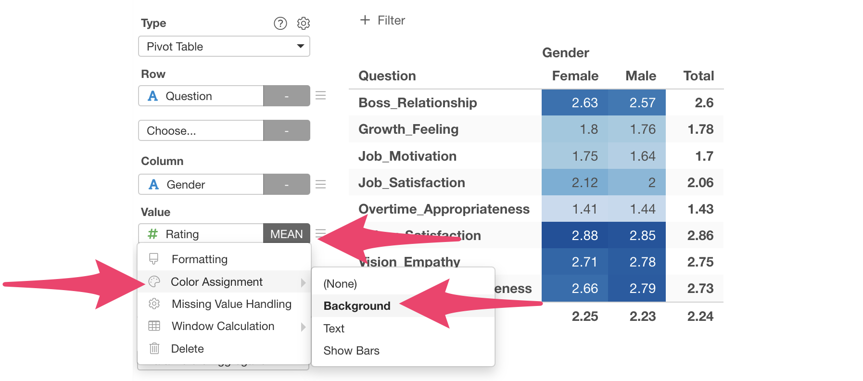Viewport: 863px width, 381px height.
Task: Click the MEAN aggregation button
Action: coord(287,234)
